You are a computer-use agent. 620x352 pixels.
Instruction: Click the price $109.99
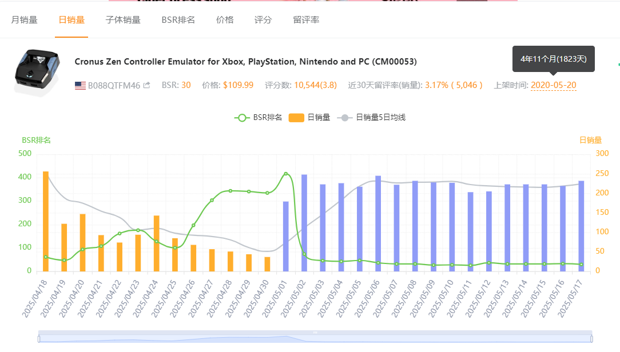tap(238, 85)
